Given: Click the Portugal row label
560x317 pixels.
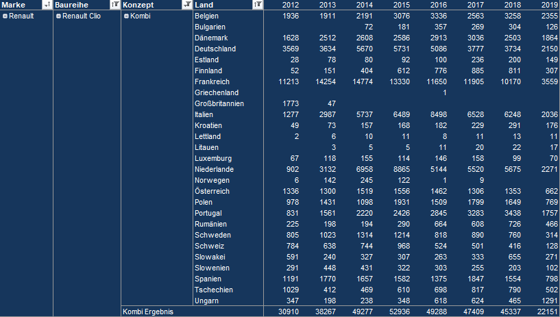Looking at the screenshot, I should [x=208, y=213].
